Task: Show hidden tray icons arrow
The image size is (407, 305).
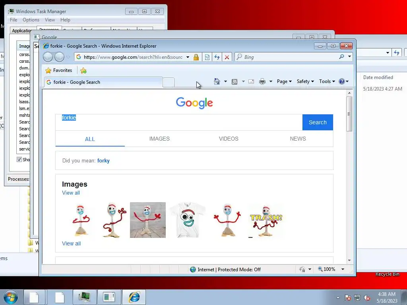Action: 338,297
